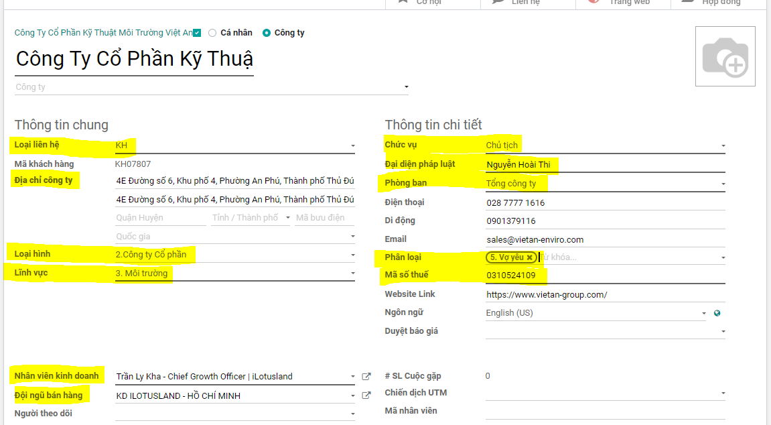
Task: Expand the Người theo dõi dropdown
Action: 353,414
